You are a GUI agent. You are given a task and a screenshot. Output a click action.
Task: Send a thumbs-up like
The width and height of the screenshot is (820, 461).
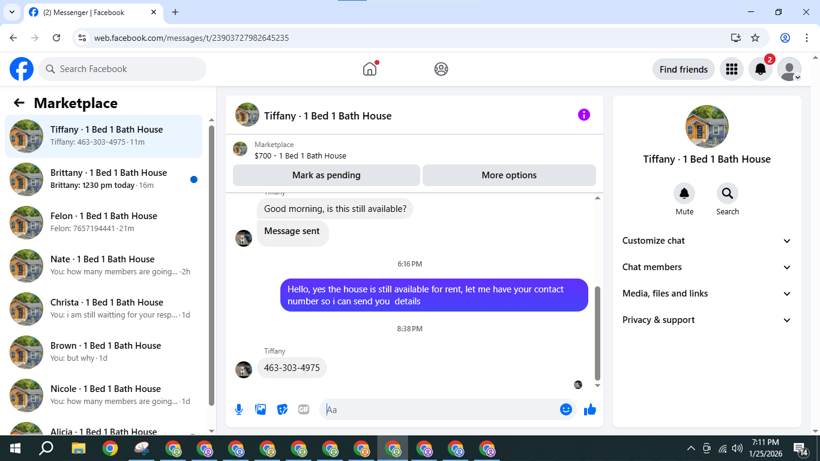[590, 409]
